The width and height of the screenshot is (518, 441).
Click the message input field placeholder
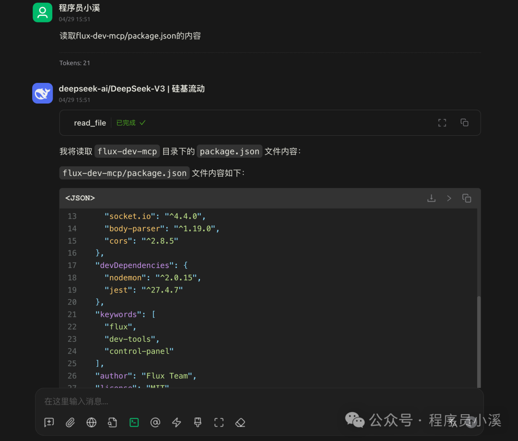(x=76, y=401)
